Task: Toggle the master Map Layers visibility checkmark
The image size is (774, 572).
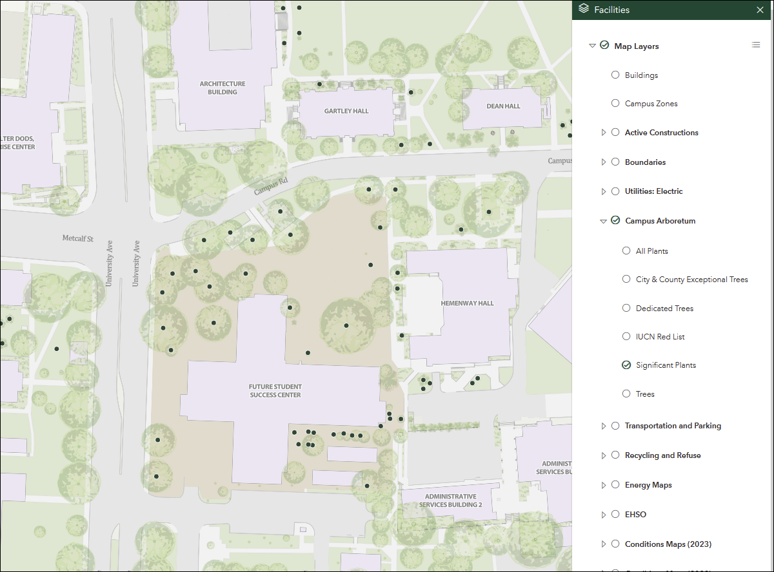Action: [x=604, y=45]
